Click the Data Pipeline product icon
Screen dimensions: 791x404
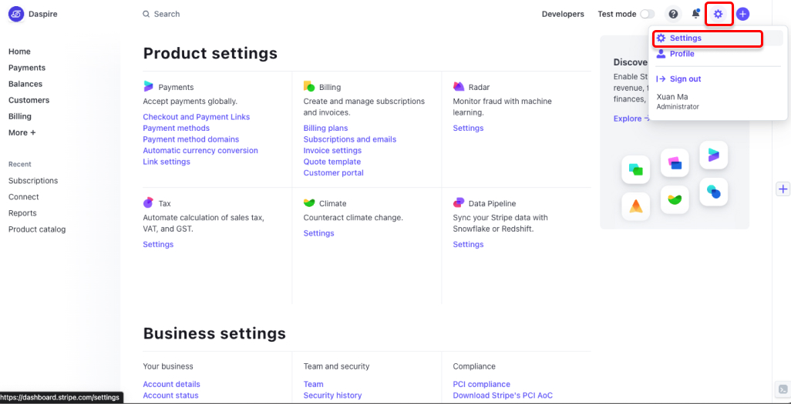coord(459,203)
